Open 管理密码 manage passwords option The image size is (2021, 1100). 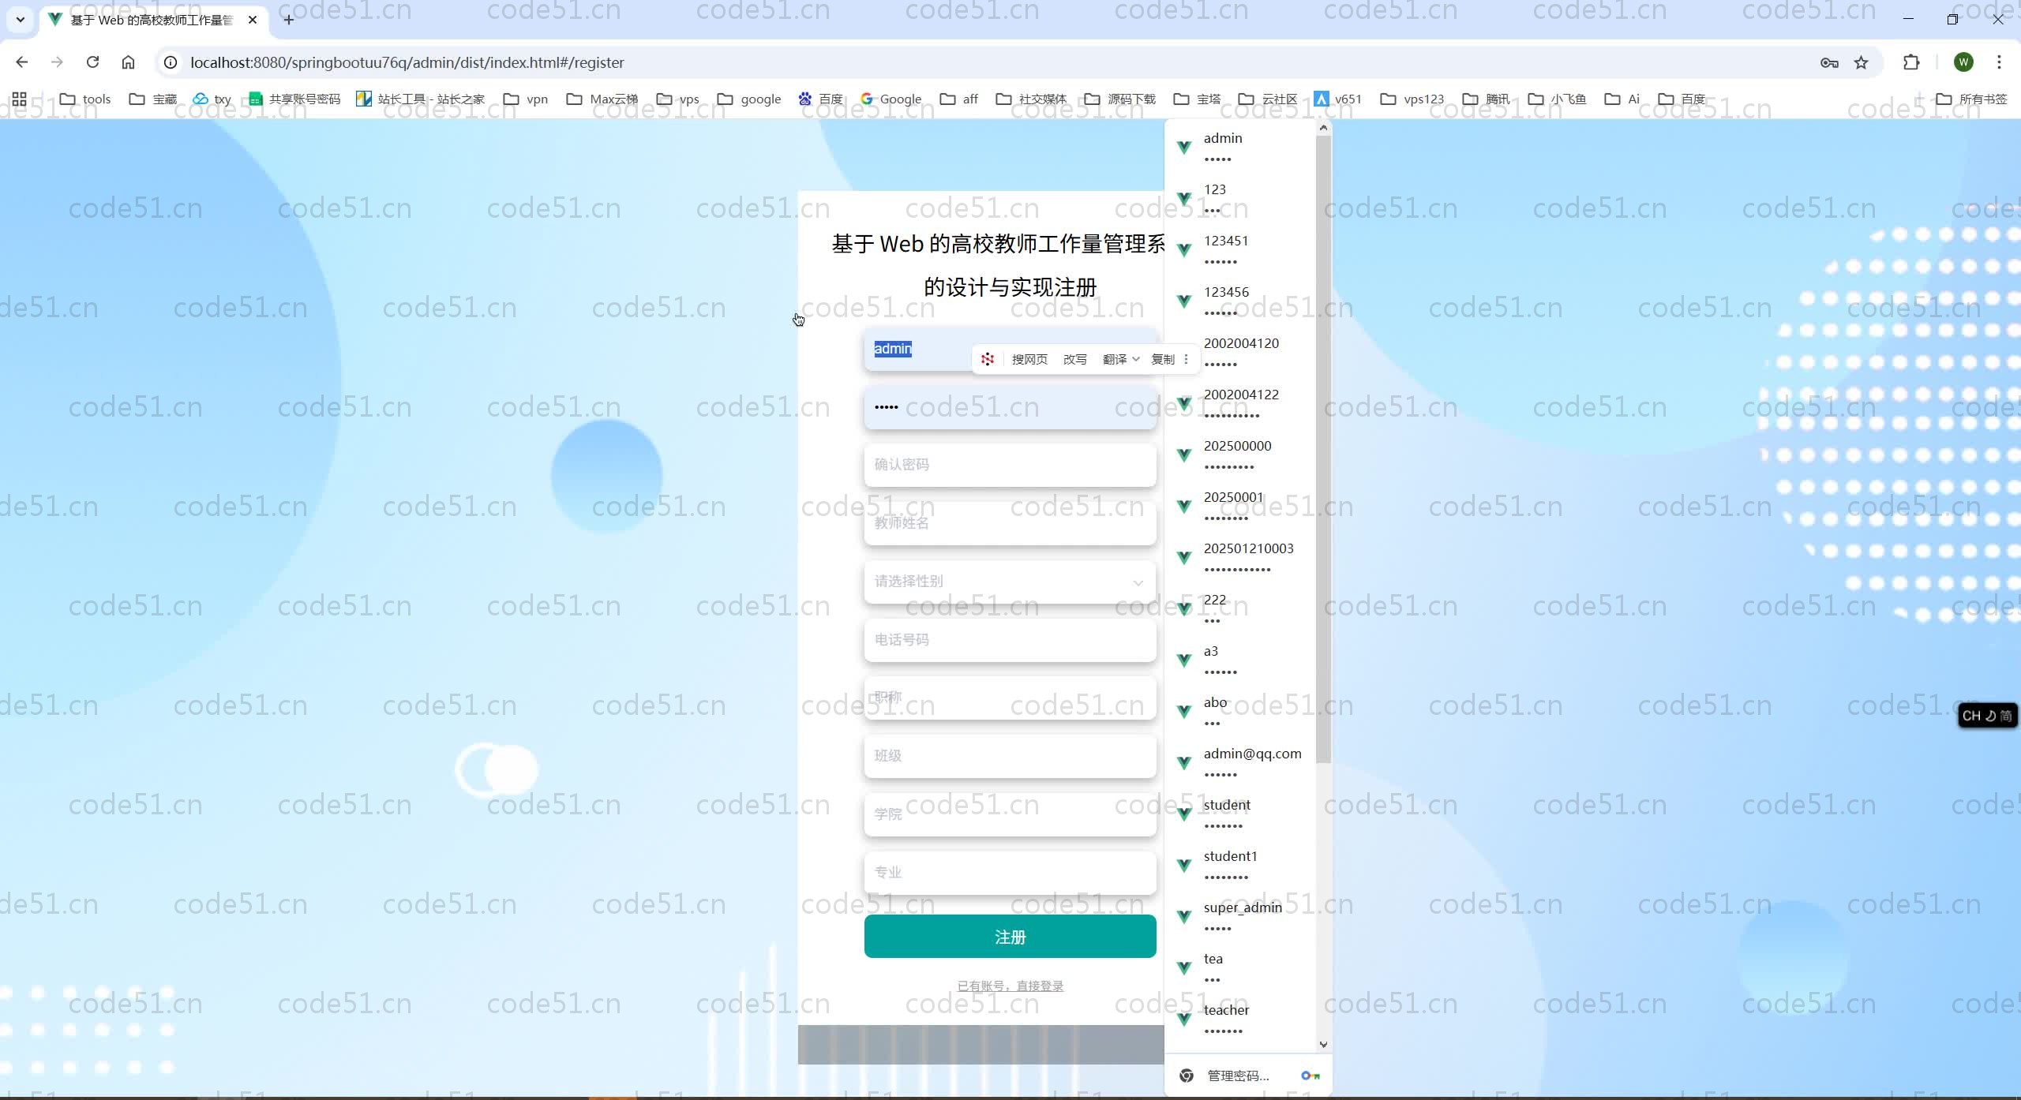[1238, 1076]
